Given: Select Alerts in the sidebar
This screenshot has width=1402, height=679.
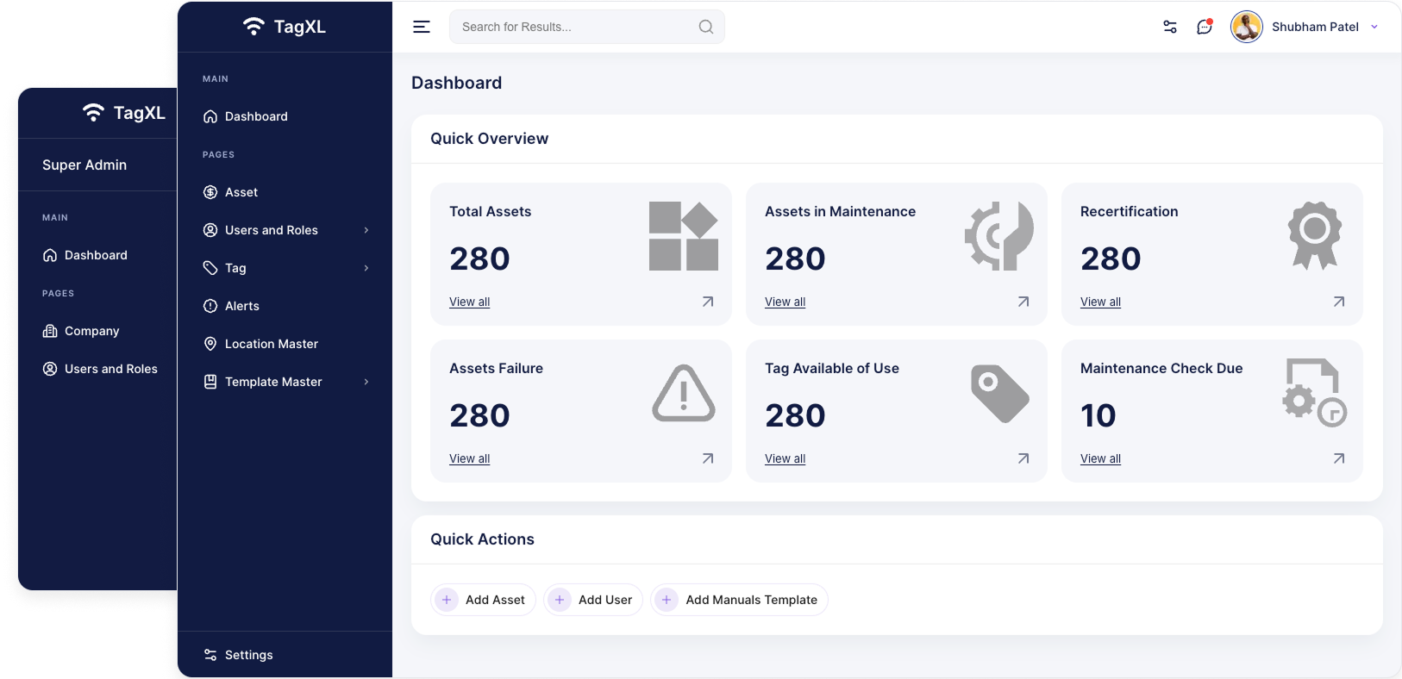Looking at the screenshot, I should pyautogui.click(x=241, y=306).
